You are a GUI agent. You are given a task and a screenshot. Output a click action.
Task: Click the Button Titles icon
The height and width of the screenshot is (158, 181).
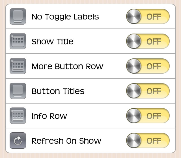coord(18,91)
